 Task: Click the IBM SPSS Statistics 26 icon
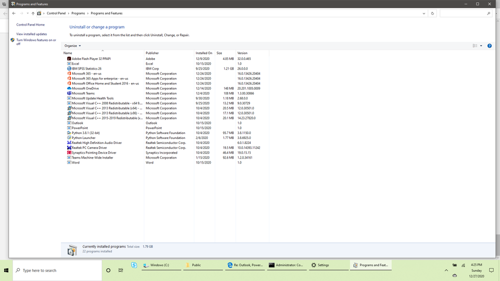[69, 68]
